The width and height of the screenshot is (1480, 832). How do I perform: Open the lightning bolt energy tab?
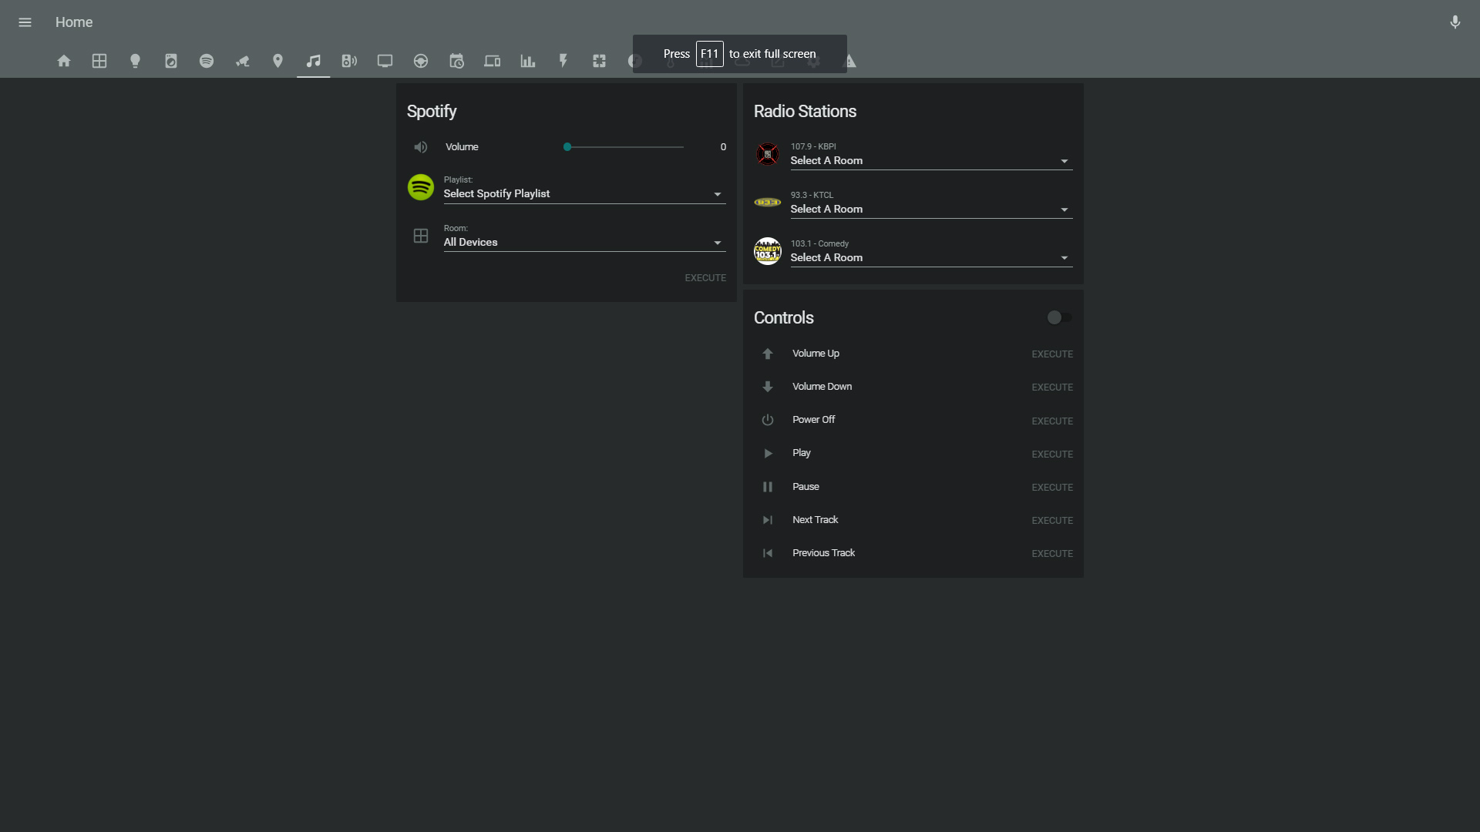pyautogui.click(x=563, y=61)
